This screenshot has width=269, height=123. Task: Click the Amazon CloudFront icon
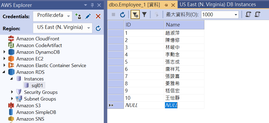(11, 39)
